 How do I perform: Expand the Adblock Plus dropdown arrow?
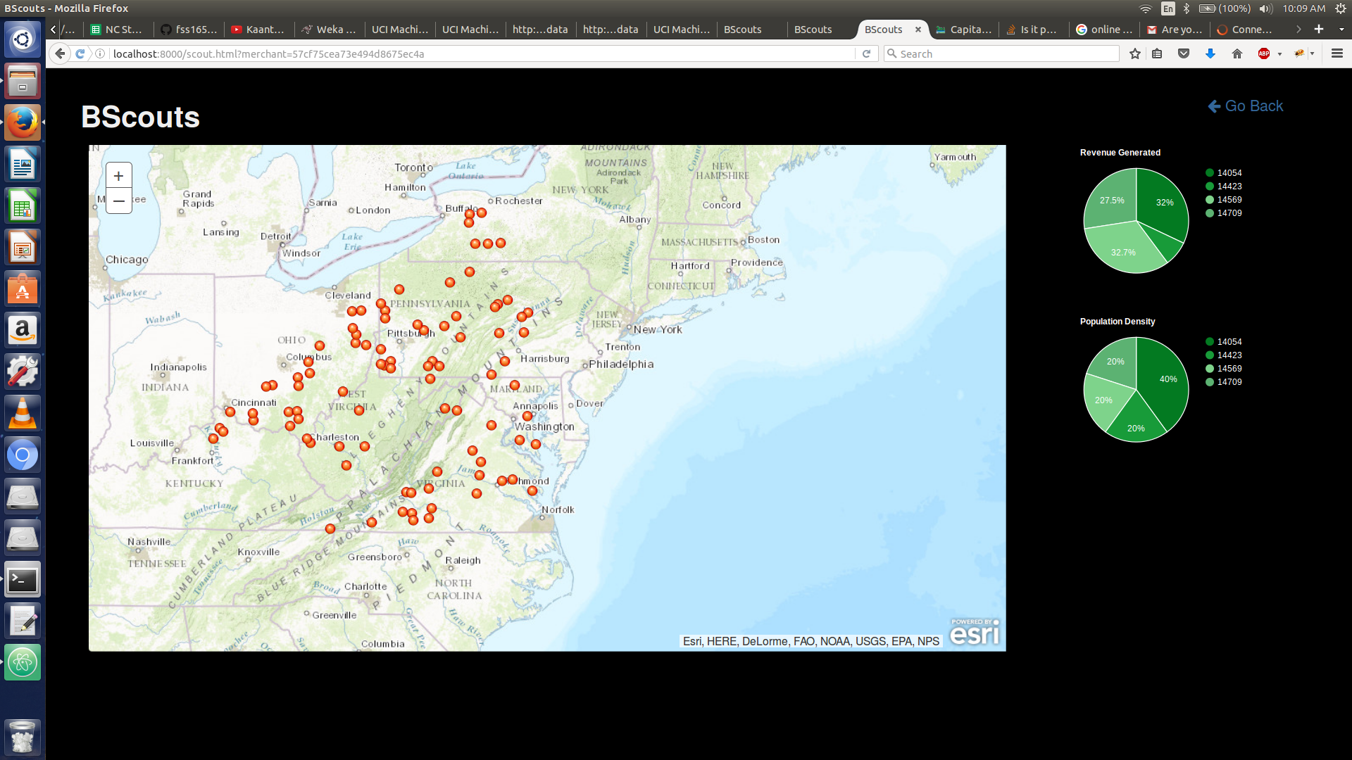click(1279, 54)
